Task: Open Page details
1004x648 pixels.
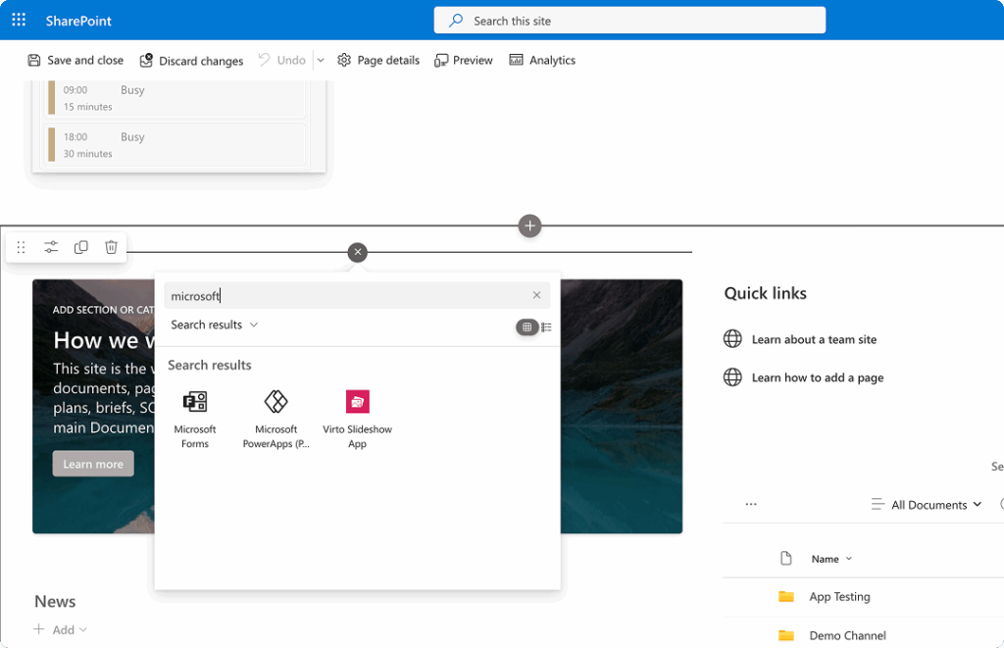Action: 378,60
